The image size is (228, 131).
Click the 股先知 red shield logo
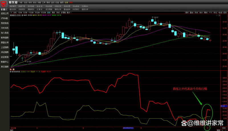5,5
